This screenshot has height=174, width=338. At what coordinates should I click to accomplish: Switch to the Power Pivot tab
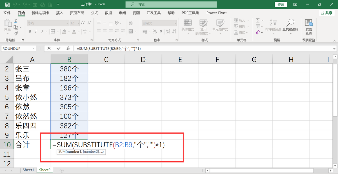[216, 13]
